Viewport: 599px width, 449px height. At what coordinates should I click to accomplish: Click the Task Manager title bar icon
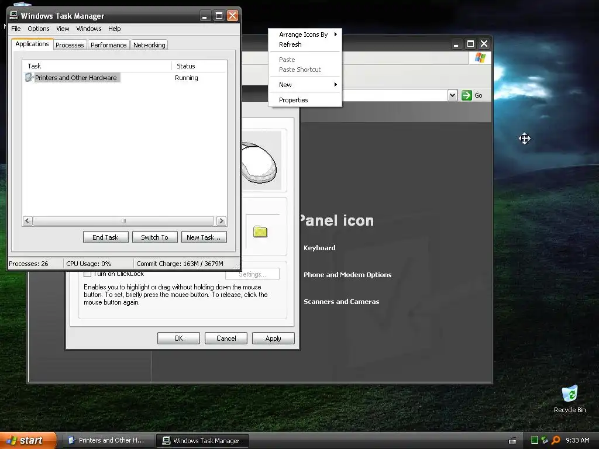point(14,15)
